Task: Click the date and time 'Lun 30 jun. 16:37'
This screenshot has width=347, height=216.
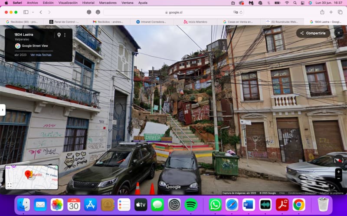Action: click(329, 3)
